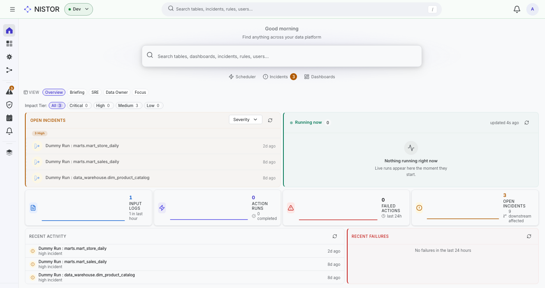Open the Severity sort dropdown

(x=246, y=119)
